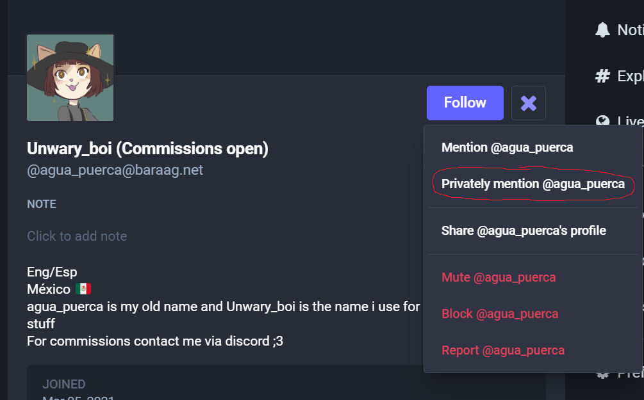Mute @agua_puerca from the menu
Viewport: 644px width, 400px height.
pos(499,277)
